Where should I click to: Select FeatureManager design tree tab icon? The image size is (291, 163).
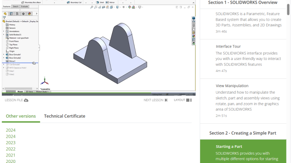point(5,14)
